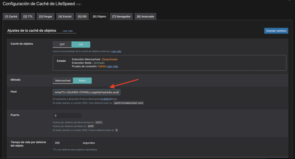Viewport: 295px width, 159px height.
Task: Click the Tiempo de vida seconds field
Action: 67,143
